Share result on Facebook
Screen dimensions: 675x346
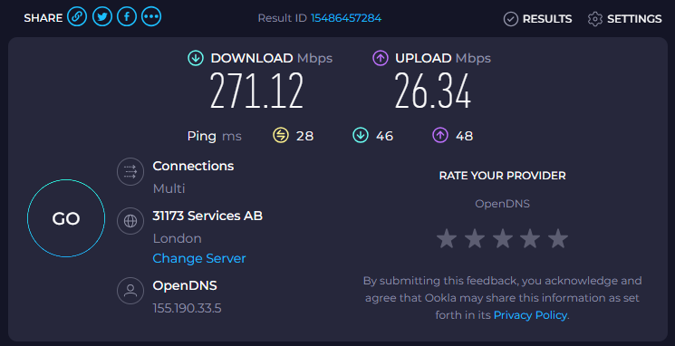127,17
